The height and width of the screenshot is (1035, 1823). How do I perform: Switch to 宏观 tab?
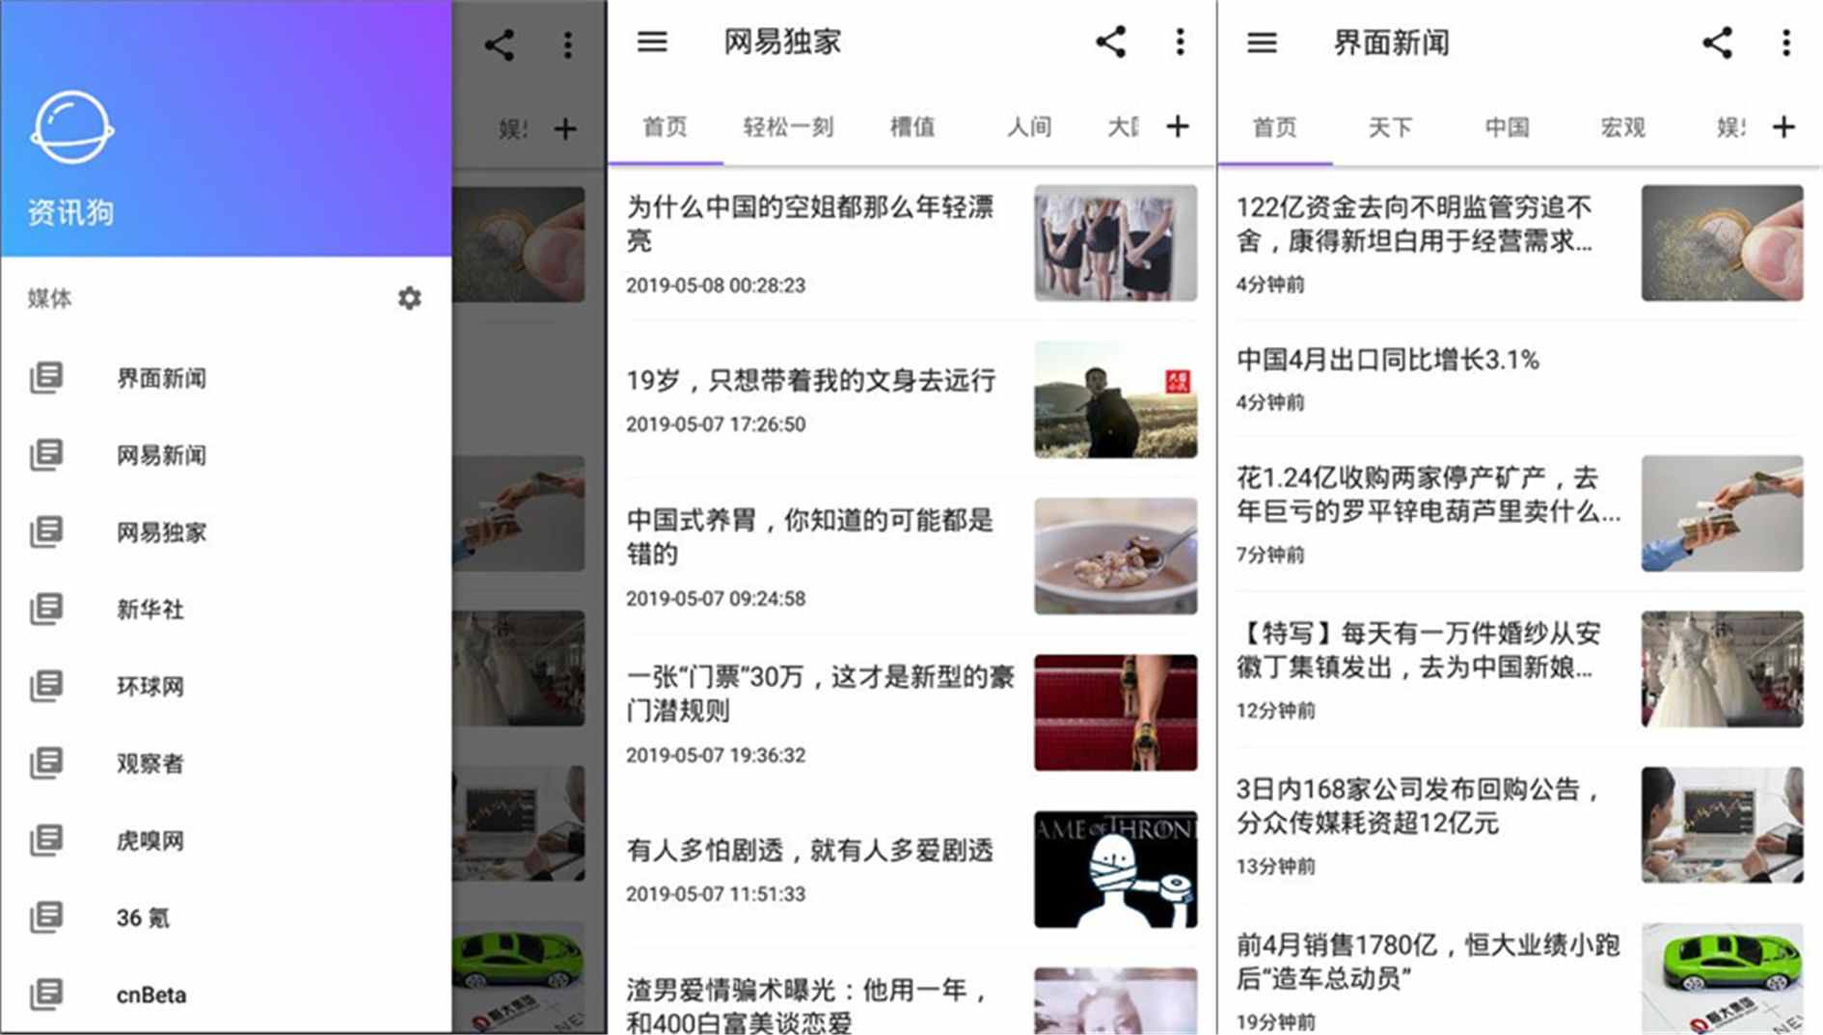click(x=1623, y=126)
